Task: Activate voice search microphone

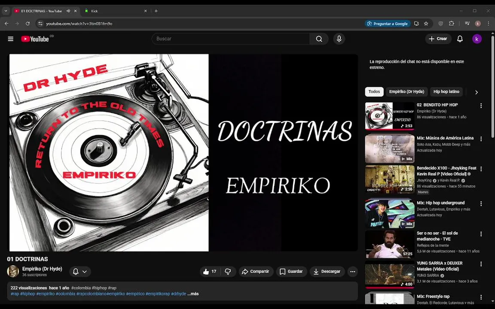Action: click(x=339, y=39)
